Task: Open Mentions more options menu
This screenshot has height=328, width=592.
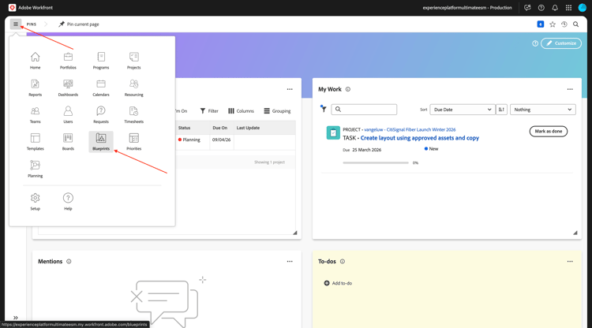Action: click(x=290, y=261)
